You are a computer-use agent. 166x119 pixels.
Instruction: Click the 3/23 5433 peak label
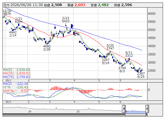[66, 19]
